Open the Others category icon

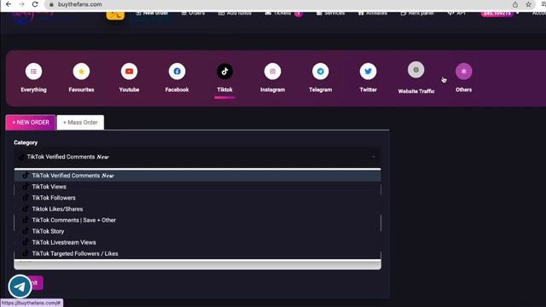[463, 72]
